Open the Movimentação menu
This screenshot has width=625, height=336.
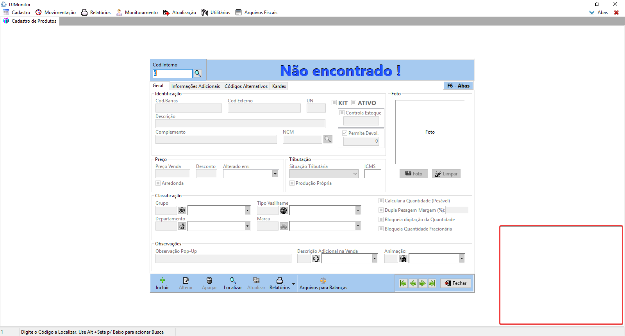56,13
